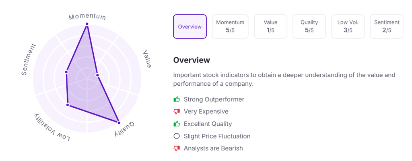The image size is (412, 161).
Task: Click the circle icon beside Slight Price Fluctuation
Action: tap(176, 136)
